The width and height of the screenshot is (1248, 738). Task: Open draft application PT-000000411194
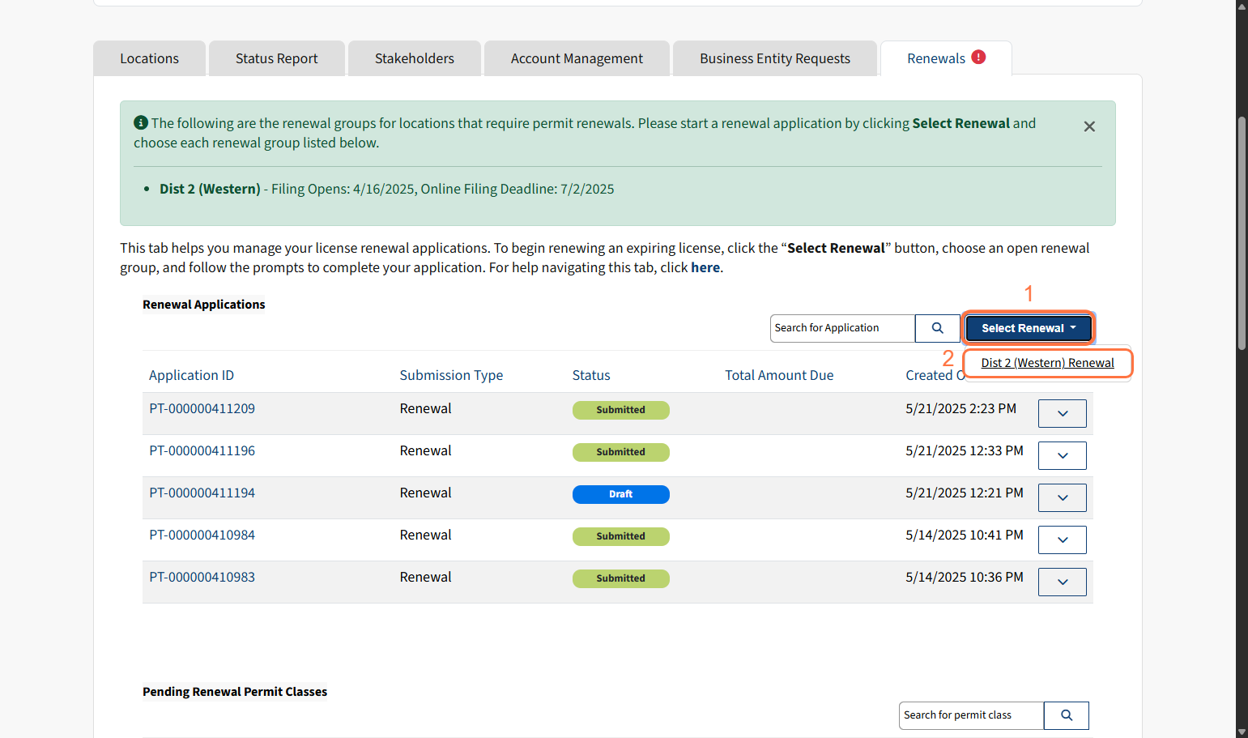click(202, 493)
